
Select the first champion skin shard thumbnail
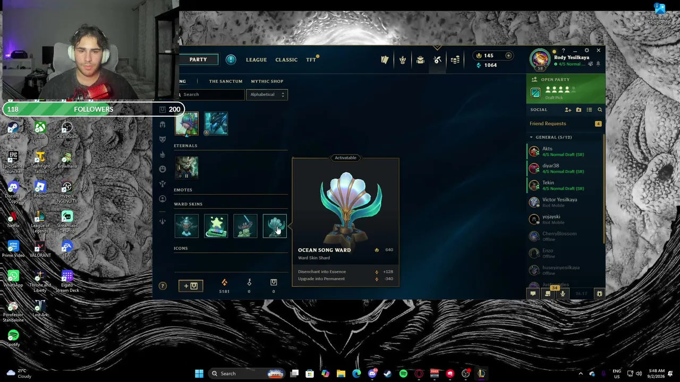tap(187, 124)
